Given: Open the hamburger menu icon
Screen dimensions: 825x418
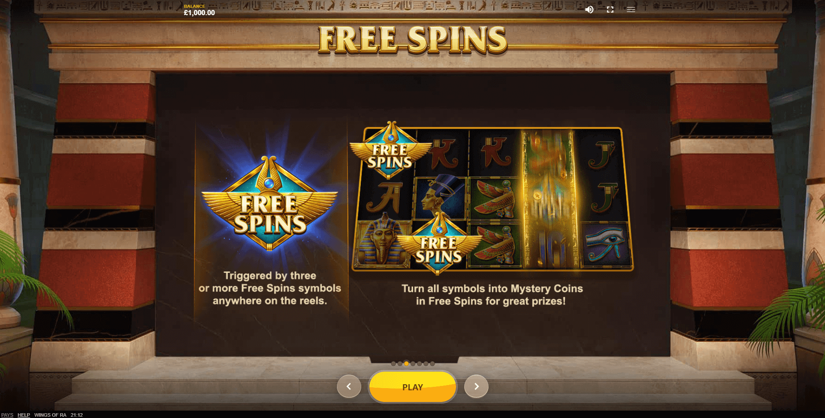Looking at the screenshot, I should [631, 10].
